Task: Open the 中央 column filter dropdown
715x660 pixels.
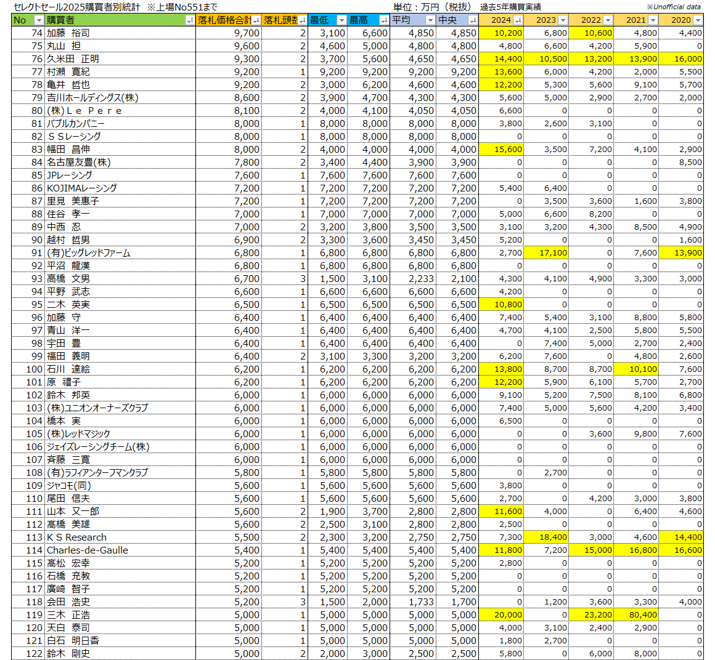Action: pos(473,20)
